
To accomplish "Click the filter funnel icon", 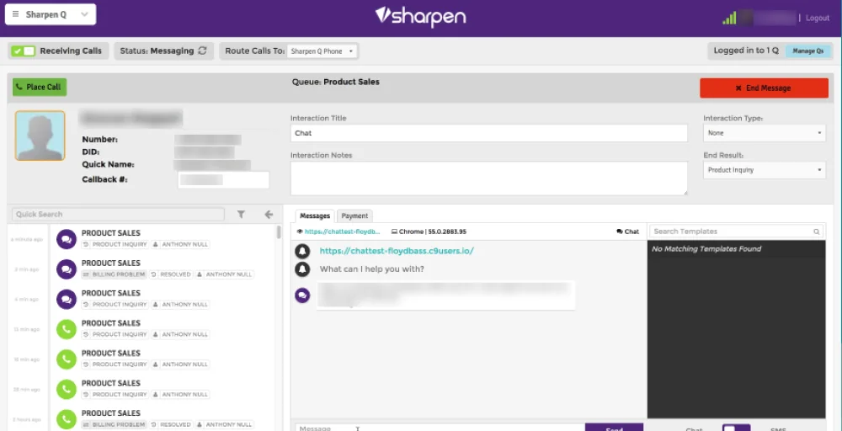I will click(241, 215).
